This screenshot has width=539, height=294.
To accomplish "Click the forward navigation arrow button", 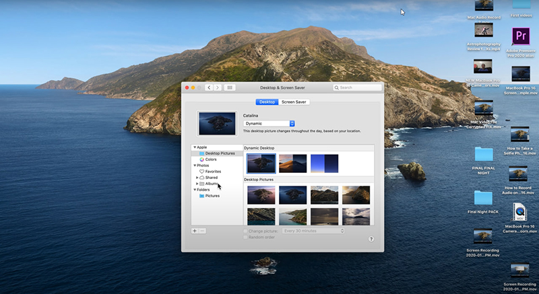I will click(x=217, y=87).
